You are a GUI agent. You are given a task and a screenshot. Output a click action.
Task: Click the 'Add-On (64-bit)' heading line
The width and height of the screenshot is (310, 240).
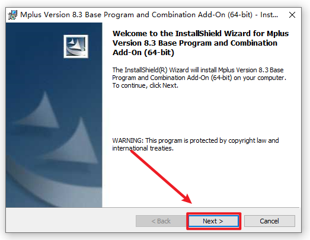(143, 53)
